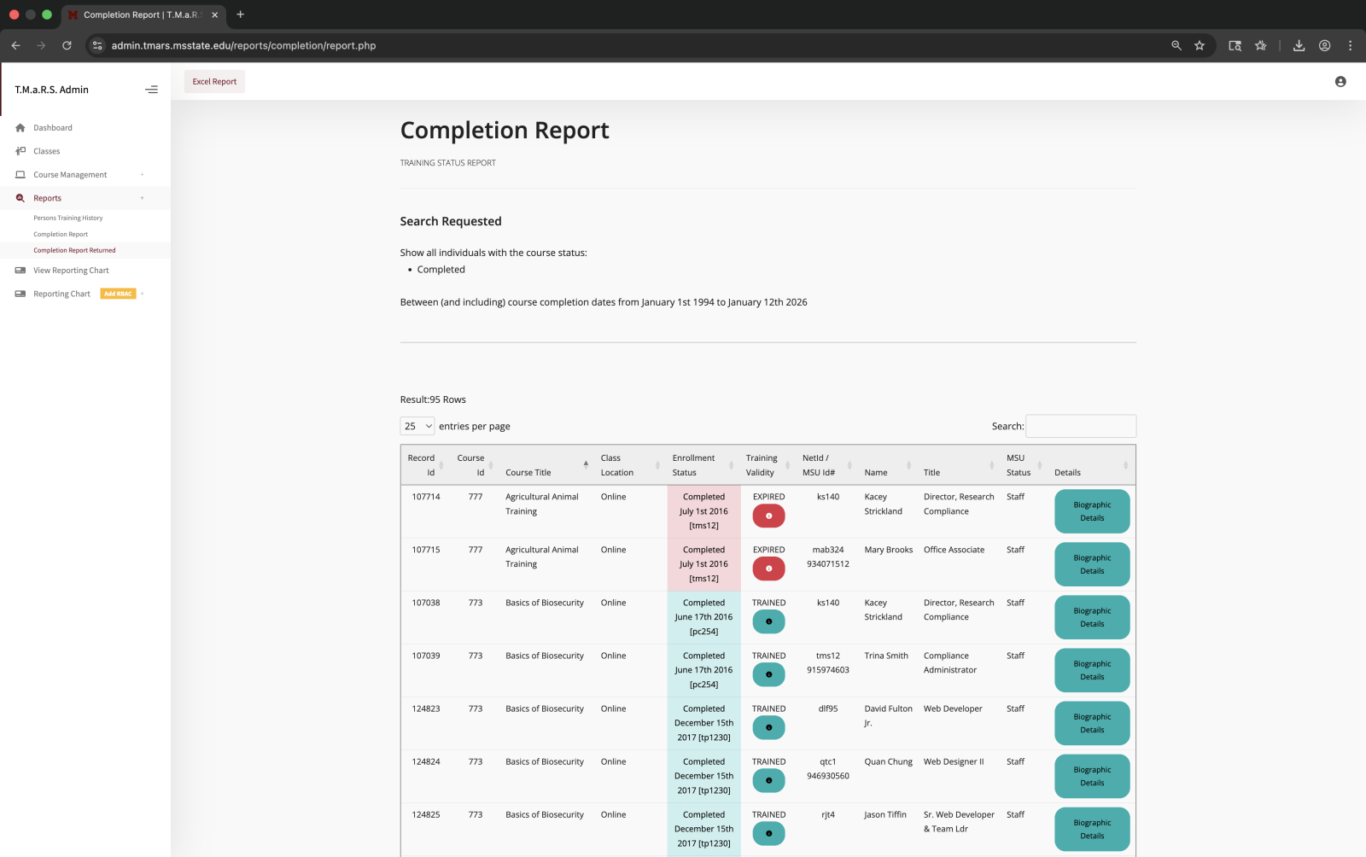Expand the Reporting Chart submenu

143,294
